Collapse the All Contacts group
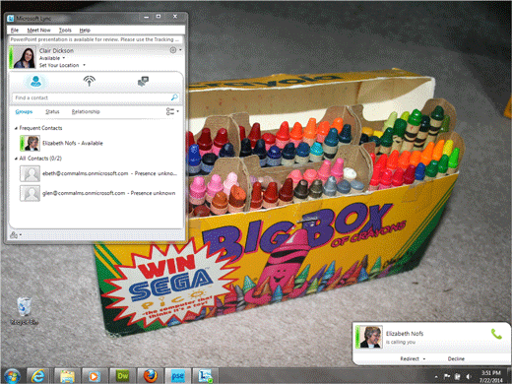Viewport: 512px width, 384px height. (x=16, y=159)
